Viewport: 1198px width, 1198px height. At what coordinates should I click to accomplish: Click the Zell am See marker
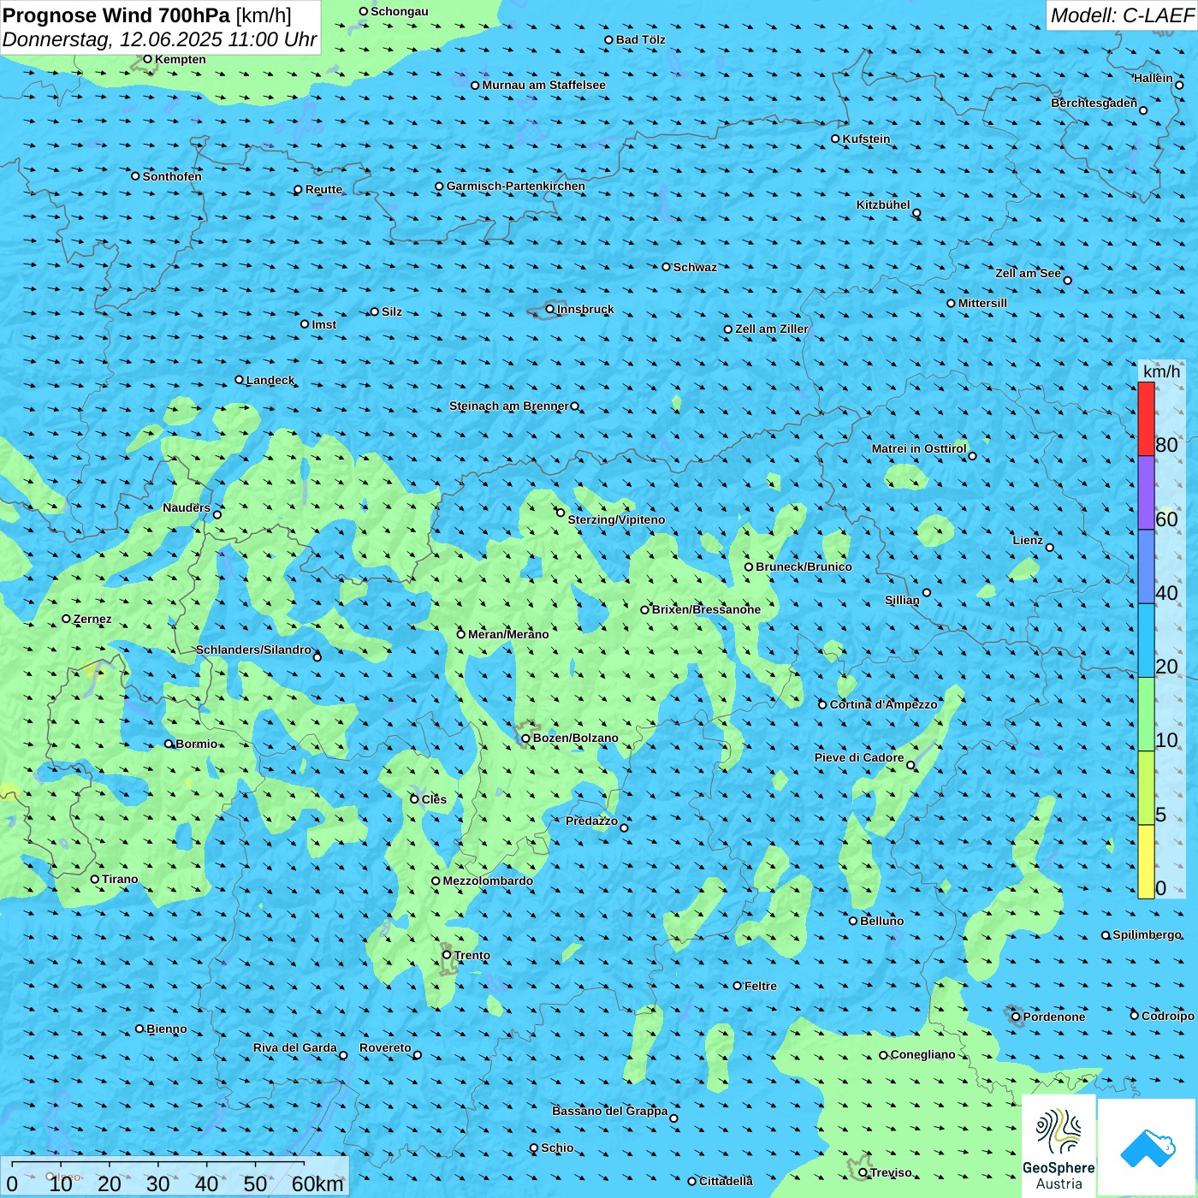1067,280
